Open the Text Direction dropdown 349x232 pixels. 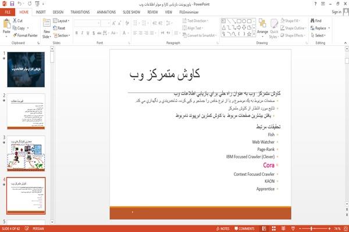[195, 21]
